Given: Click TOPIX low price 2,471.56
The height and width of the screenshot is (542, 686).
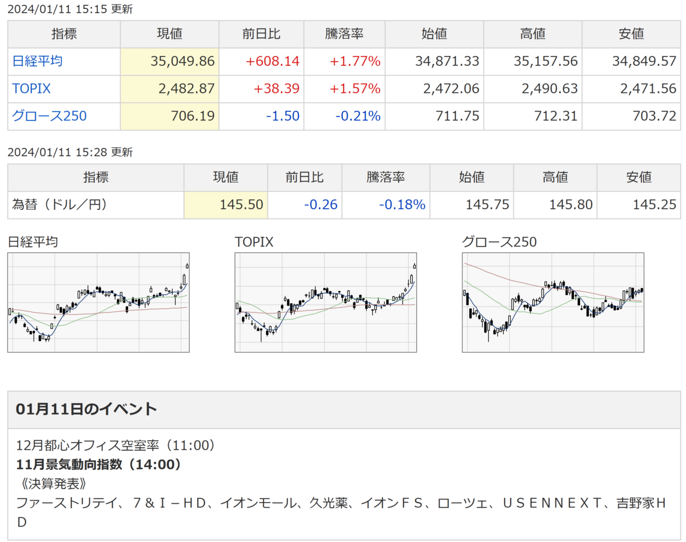Looking at the screenshot, I should point(648,89).
